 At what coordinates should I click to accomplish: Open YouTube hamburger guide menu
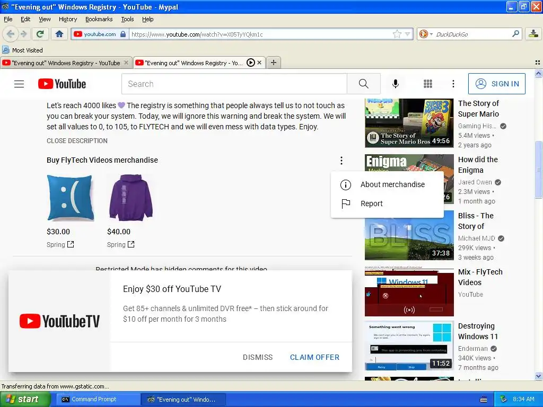coord(19,84)
